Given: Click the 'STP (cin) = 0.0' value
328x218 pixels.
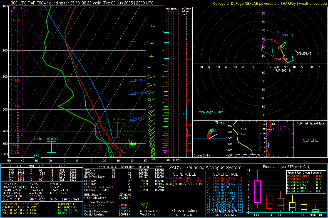Looking at the screenshot, I should (68, 207).
